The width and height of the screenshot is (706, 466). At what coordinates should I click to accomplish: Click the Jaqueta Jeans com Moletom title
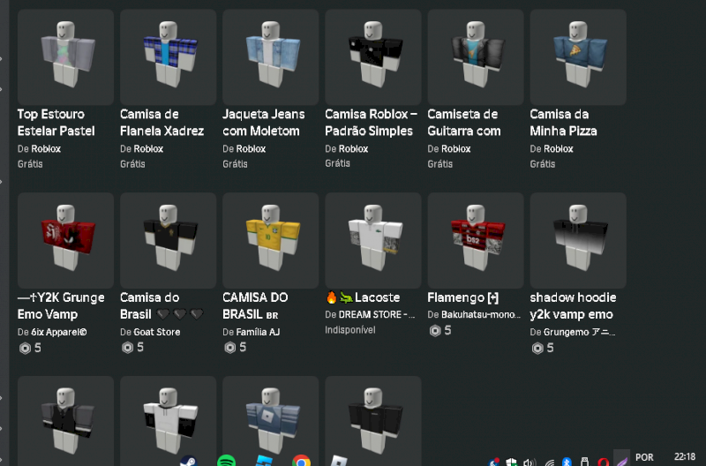(x=264, y=123)
